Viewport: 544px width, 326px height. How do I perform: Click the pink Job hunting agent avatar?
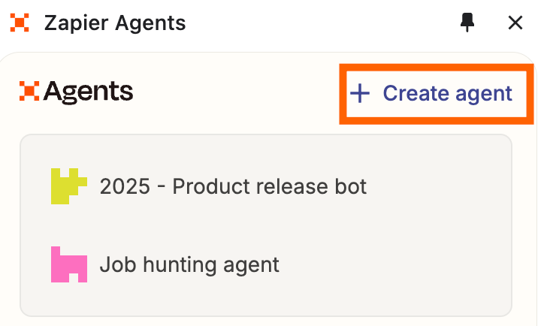69,264
